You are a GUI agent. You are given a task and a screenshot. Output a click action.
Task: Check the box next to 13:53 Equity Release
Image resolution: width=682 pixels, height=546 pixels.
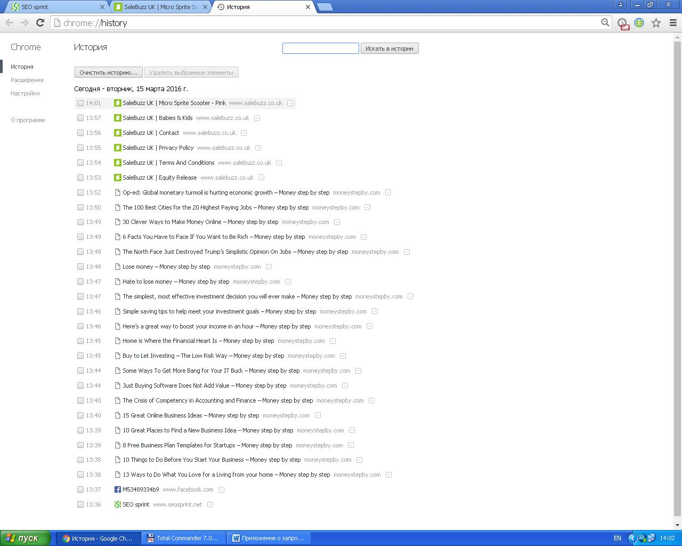tap(80, 178)
